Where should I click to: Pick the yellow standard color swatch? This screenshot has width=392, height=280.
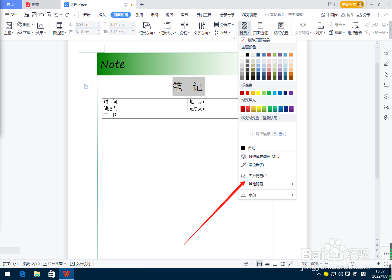(x=258, y=93)
